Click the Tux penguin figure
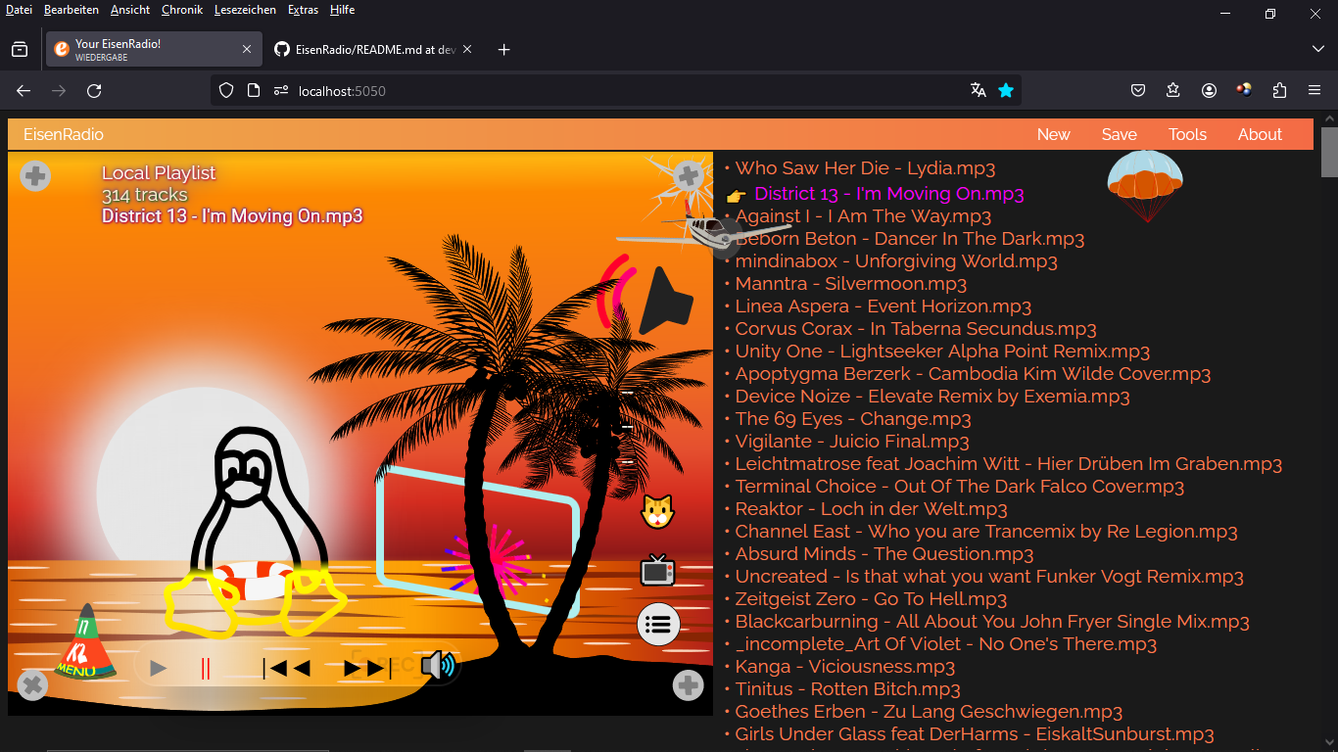 [257, 532]
